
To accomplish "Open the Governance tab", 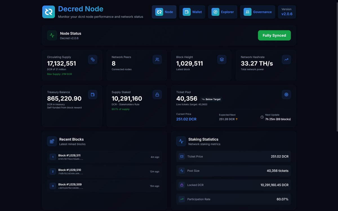I will [x=257, y=12].
